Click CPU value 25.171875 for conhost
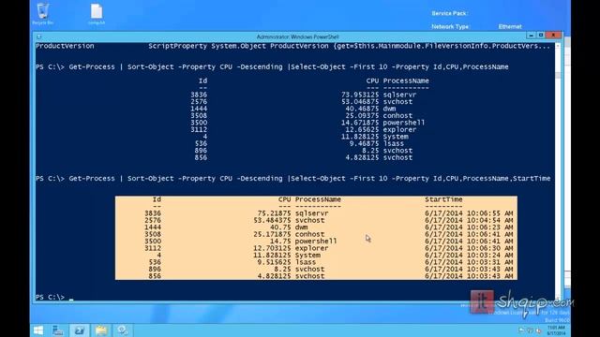The image size is (600, 337). pos(272,234)
